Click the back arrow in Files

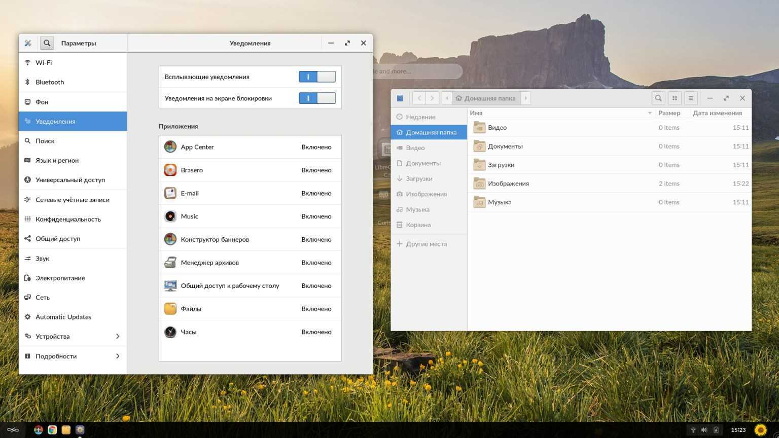click(x=419, y=98)
